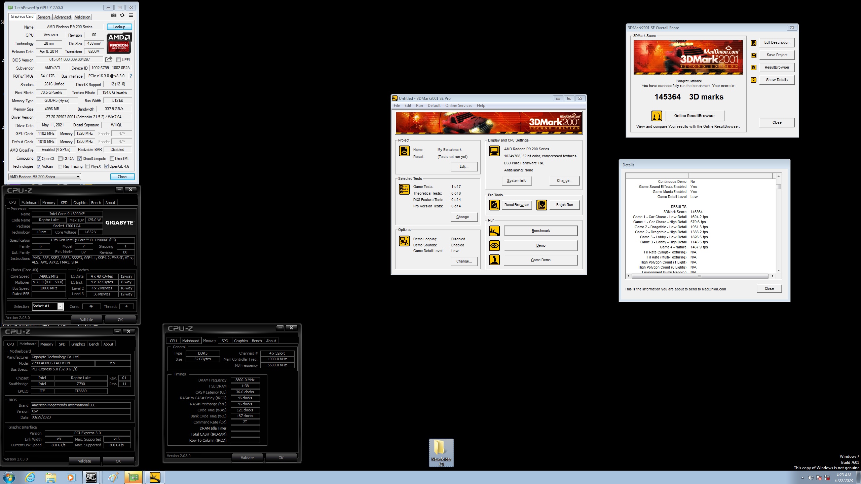
Task: Click the Close button in the Details window
Action: pyautogui.click(x=769, y=289)
